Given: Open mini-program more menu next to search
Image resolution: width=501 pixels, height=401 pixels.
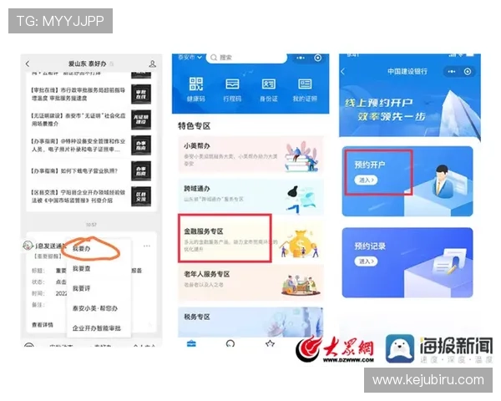Looking at the screenshot, I should [301, 58].
